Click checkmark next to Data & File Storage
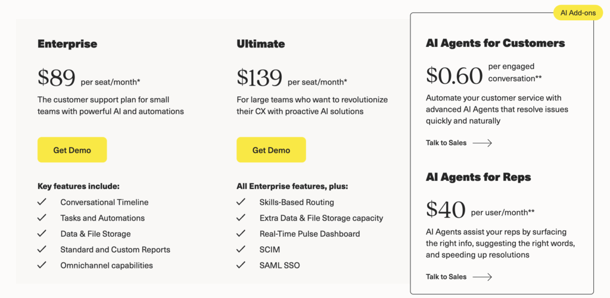 pos(42,234)
